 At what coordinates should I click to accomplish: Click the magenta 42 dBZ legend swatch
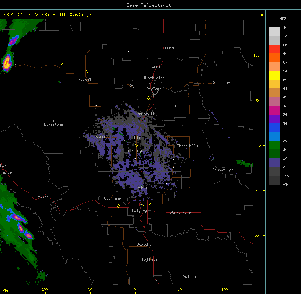[274, 110]
